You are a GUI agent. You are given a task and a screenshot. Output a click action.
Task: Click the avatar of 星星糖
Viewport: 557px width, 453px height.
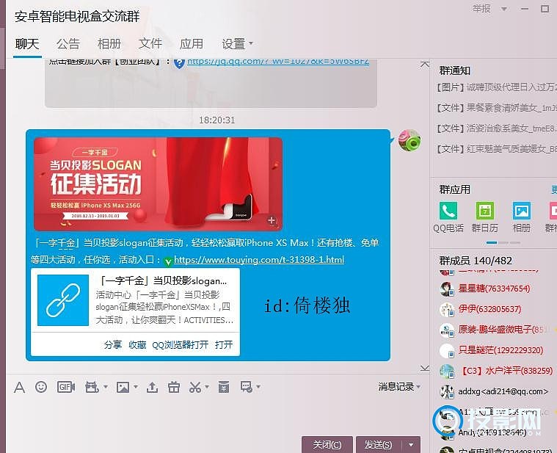point(447,289)
